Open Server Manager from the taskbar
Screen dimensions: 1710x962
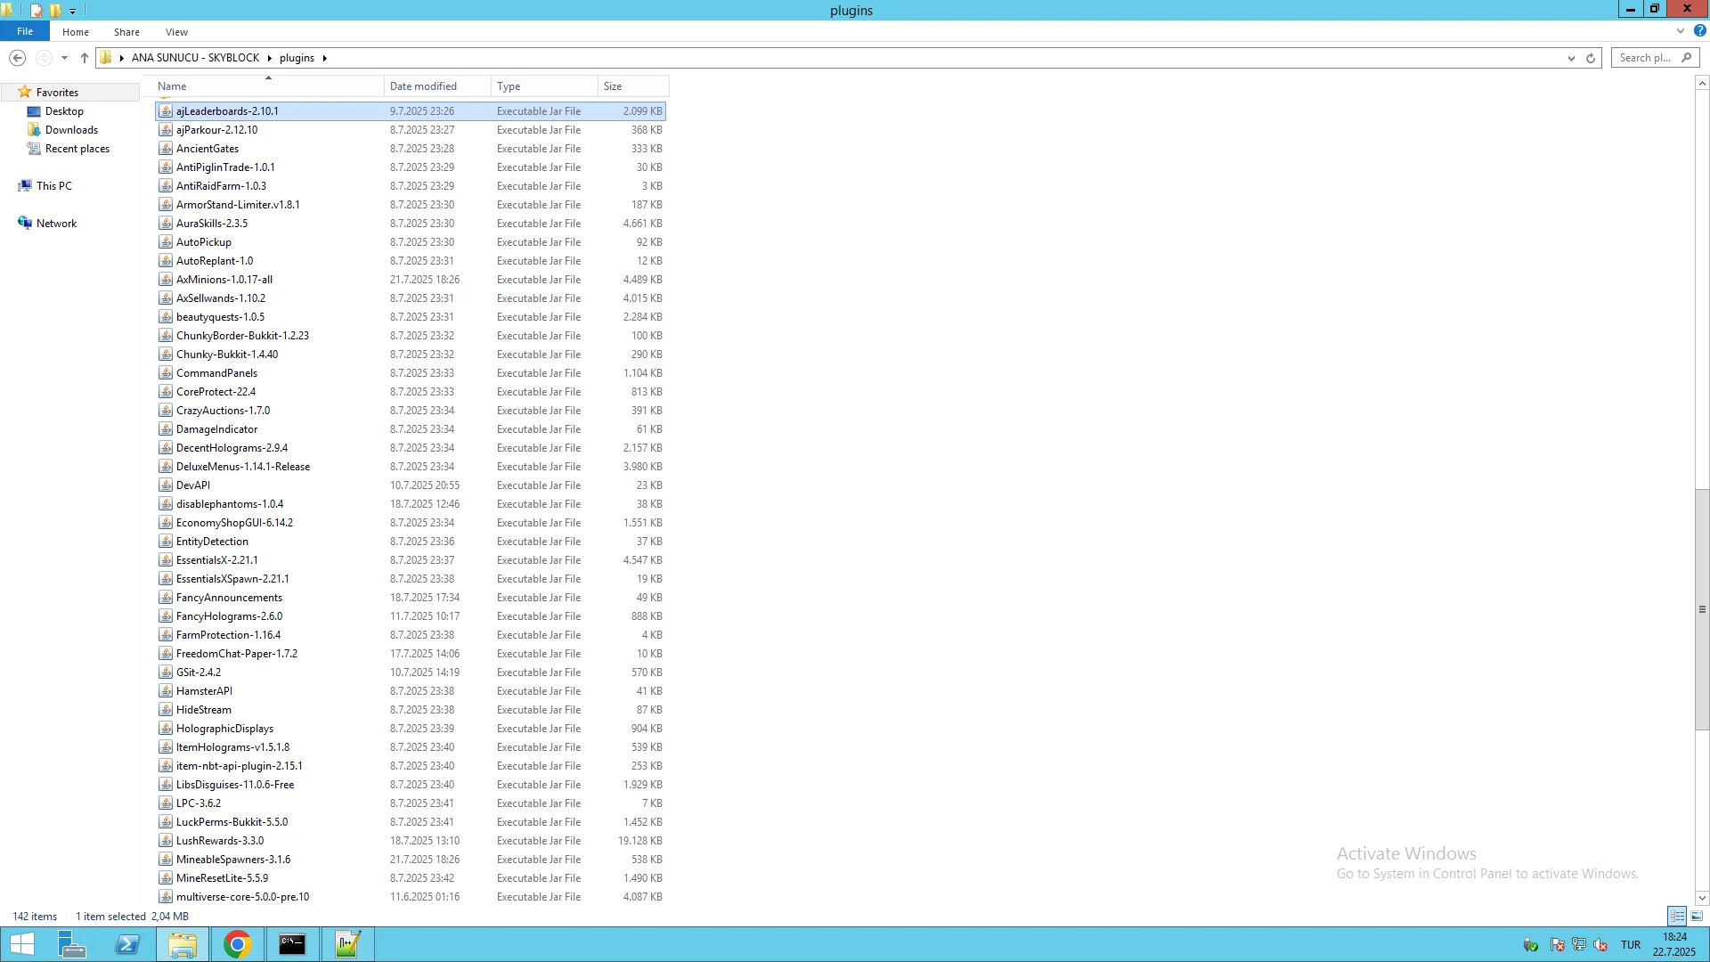click(71, 944)
